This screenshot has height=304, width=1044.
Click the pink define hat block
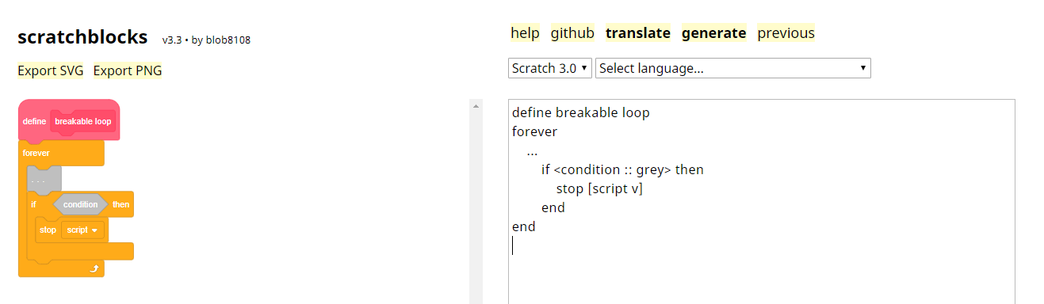point(69,120)
